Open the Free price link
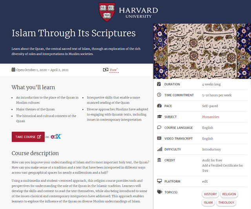The height and width of the screenshot is (209, 251). point(114,70)
